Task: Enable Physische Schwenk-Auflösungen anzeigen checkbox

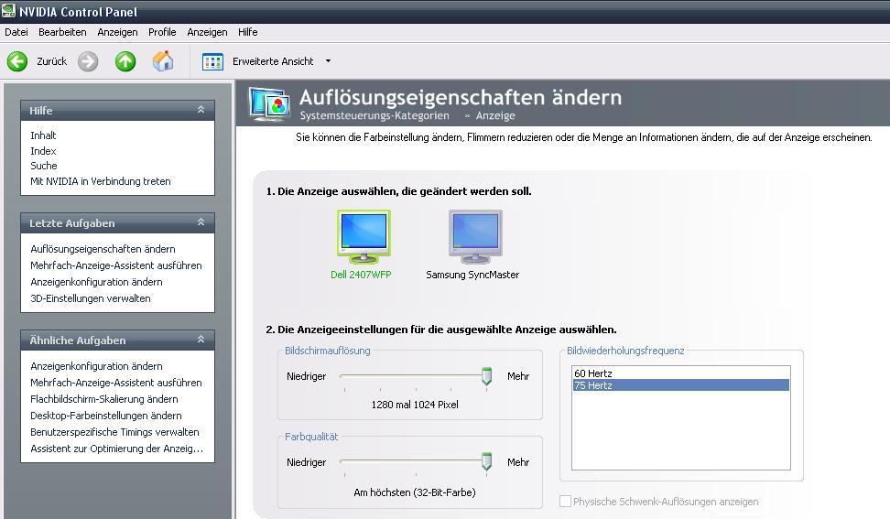Action: click(565, 501)
